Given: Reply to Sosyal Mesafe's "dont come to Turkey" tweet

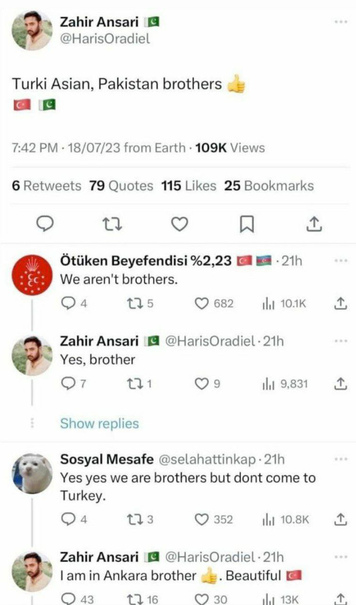Looking at the screenshot, I should 68,519.
